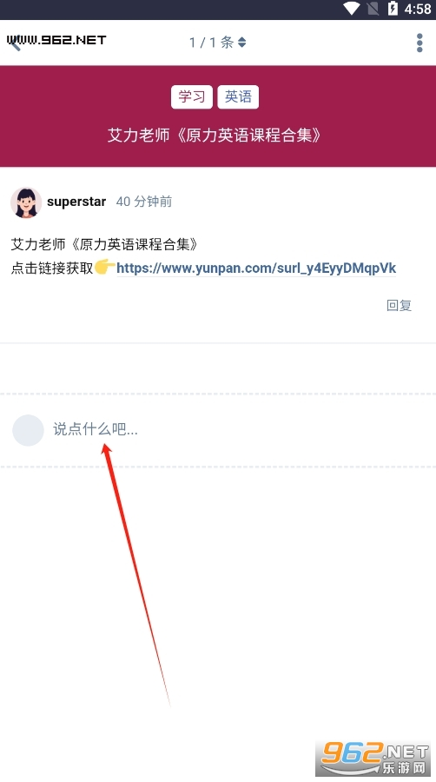Image resolution: width=436 pixels, height=782 pixels.
Task: Open the 1 / 1 条 post counter
Action: [x=218, y=43]
